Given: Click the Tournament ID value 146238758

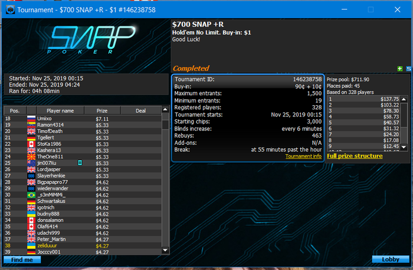Looking at the screenshot, I should tap(307, 79).
